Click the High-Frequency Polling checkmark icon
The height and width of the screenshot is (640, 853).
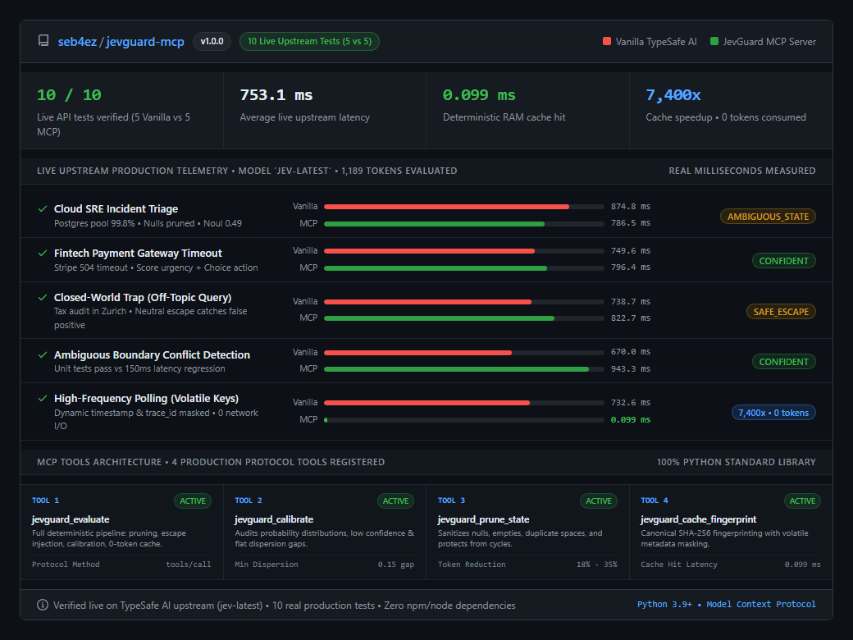[43, 399]
